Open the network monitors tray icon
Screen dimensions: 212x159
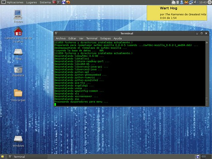(x=191, y=3)
